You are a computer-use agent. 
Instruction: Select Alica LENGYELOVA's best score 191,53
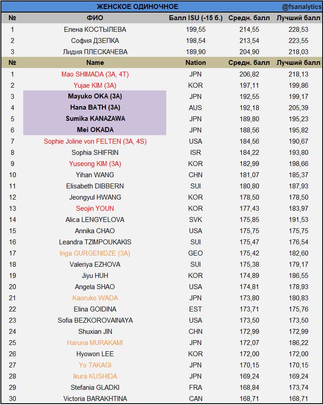[299, 220]
